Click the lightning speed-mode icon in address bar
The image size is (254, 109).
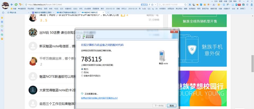click(x=149, y=5)
